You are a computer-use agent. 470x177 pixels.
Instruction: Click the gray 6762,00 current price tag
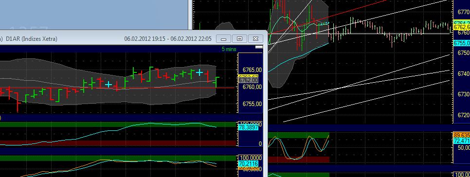[x=249, y=80]
